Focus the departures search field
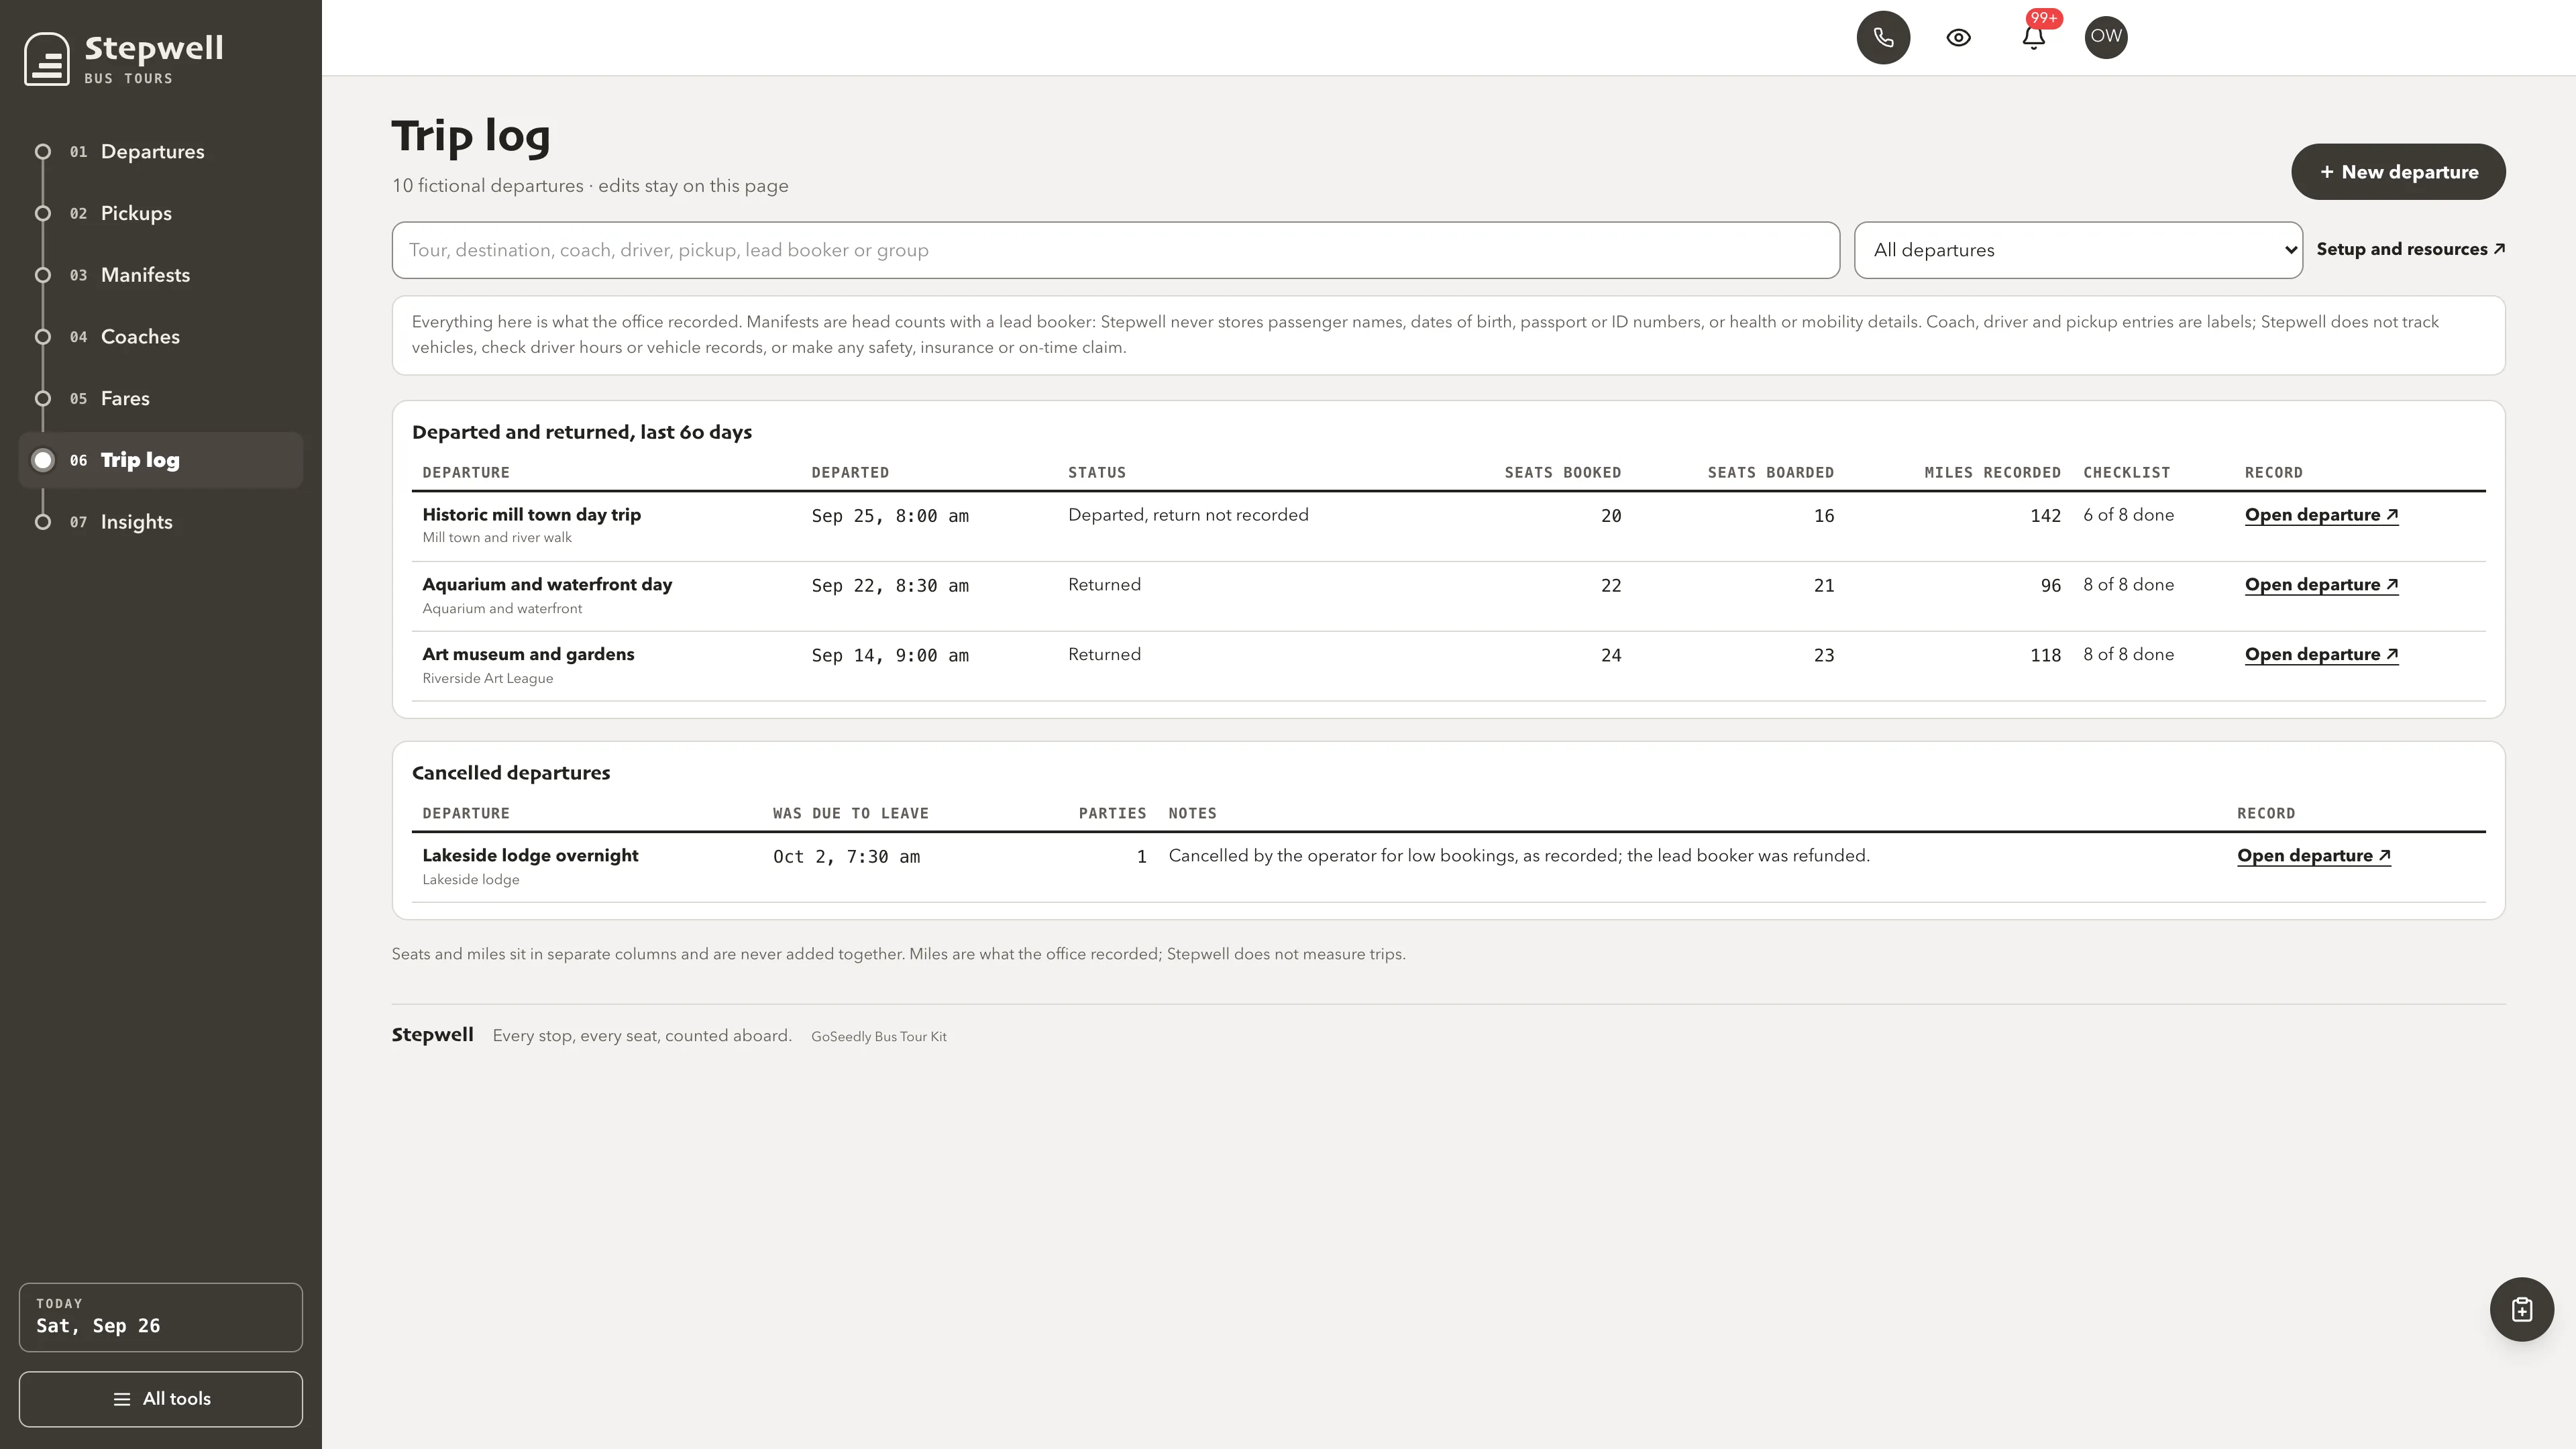The width and height of the screenshot is (2576, 1449). click(x=1115, y=250)
